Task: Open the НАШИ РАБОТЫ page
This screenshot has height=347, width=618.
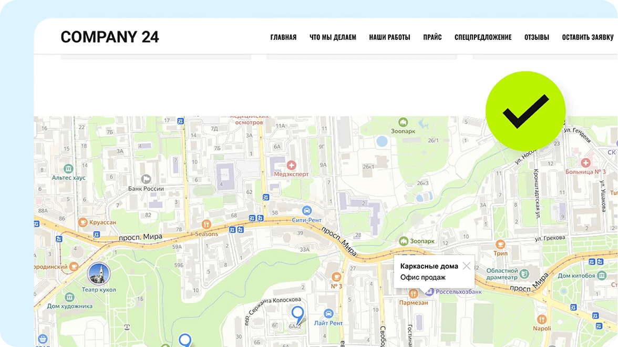Action: (x=389, y=37)
